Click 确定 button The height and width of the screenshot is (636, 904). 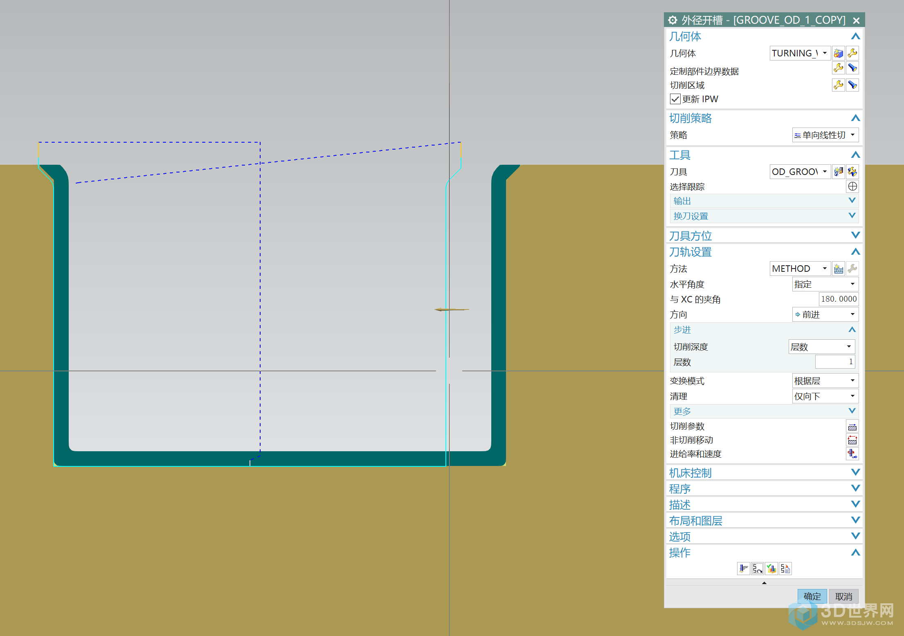(x=812, y=596)
